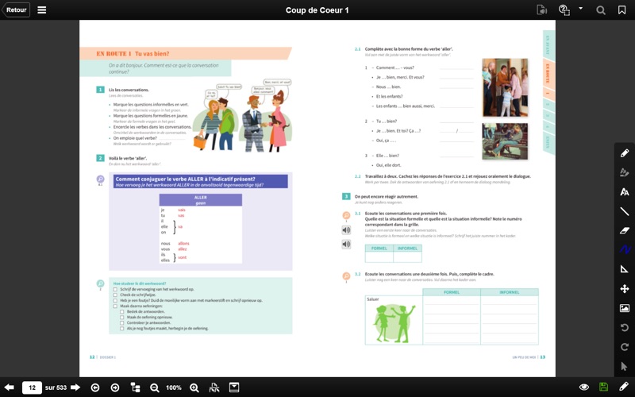The width and height of the screenshot is (635, 397).
Task: Select the eraser tool
Action: [x=625, y=230]
